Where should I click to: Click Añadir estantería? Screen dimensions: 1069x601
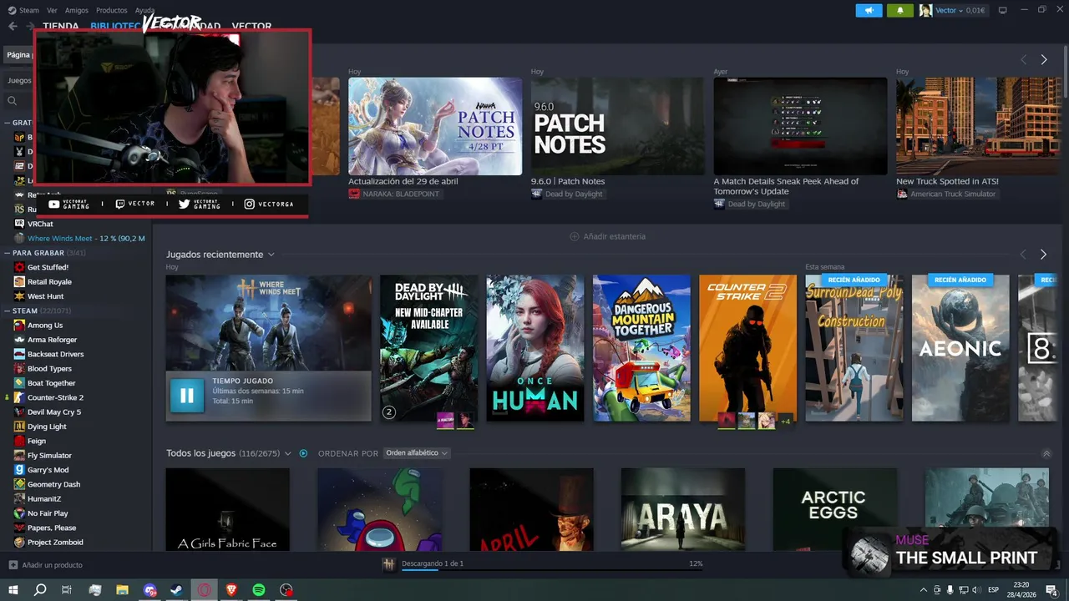tap(607, 236)
